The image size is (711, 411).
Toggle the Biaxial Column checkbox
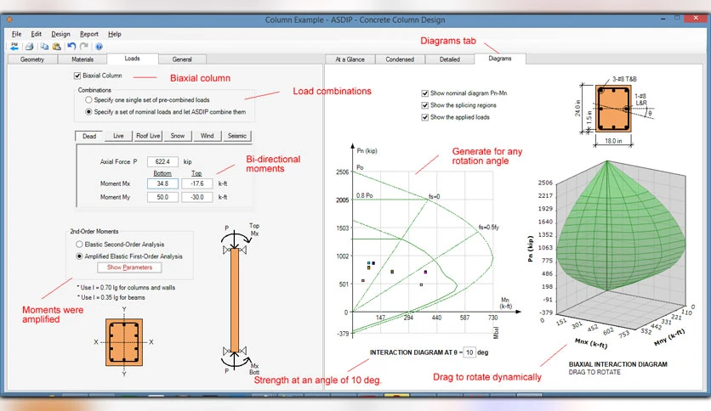tap(77, 76)
